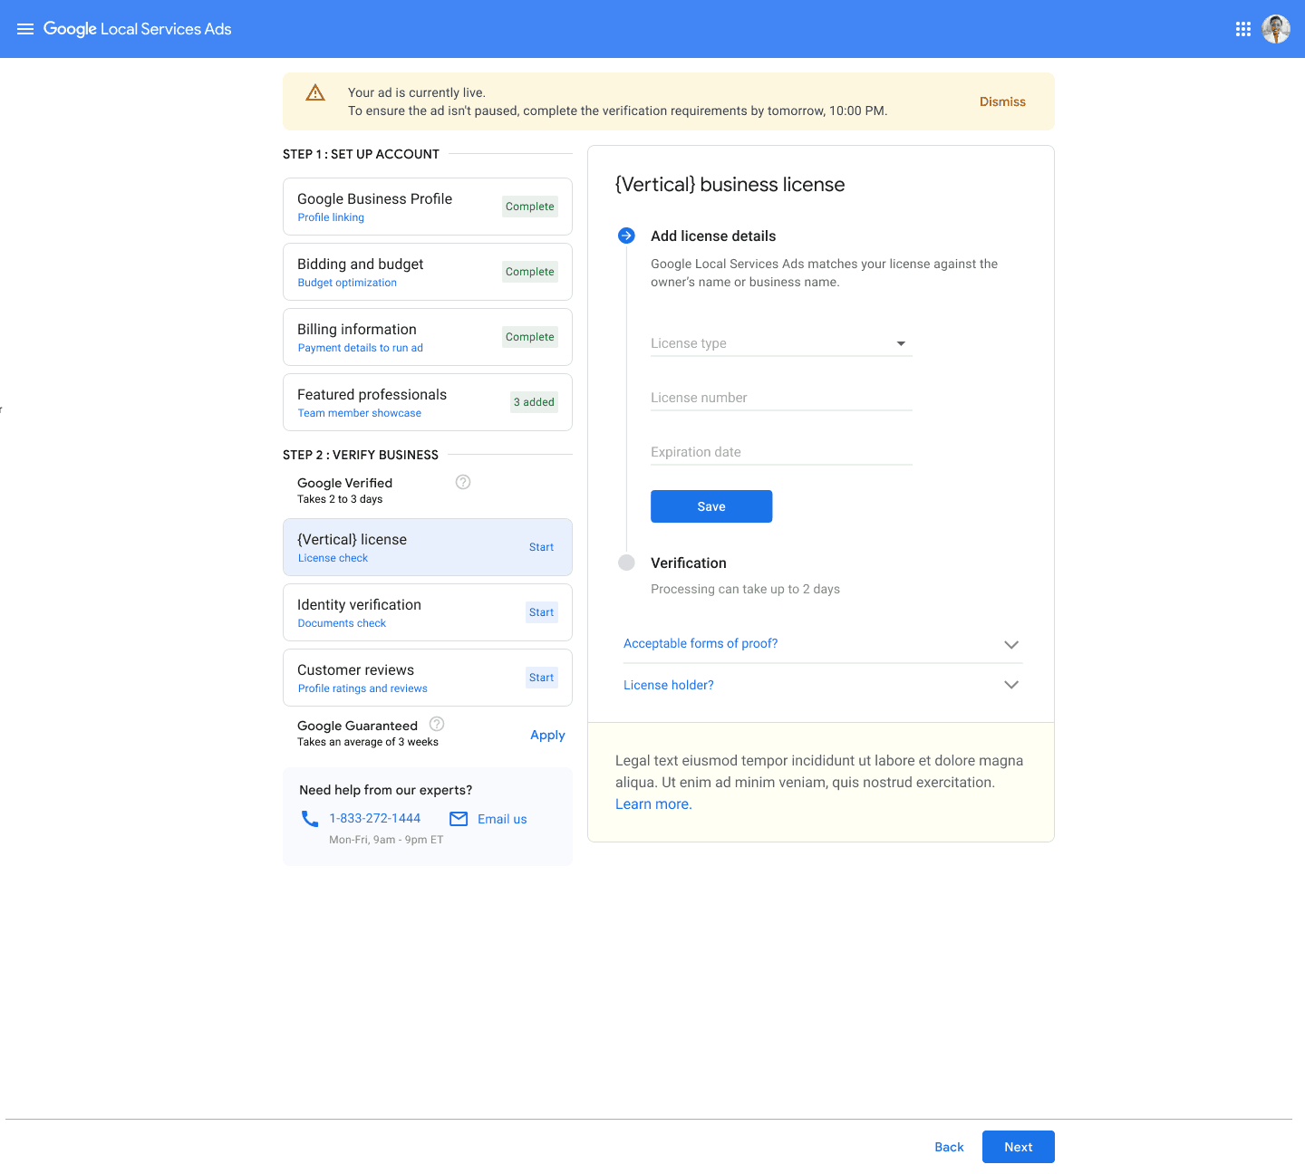The image size is (1305, 1174).
Task: Click the Next button
Action: coord(1019,1147)
